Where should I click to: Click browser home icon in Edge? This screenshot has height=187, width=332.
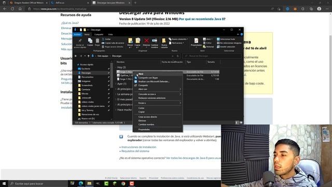(20, 9)
